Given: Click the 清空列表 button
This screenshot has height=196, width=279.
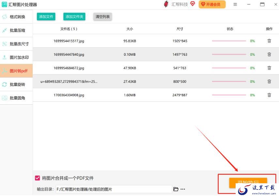Looking at the screenshot, I should point(103,17).
